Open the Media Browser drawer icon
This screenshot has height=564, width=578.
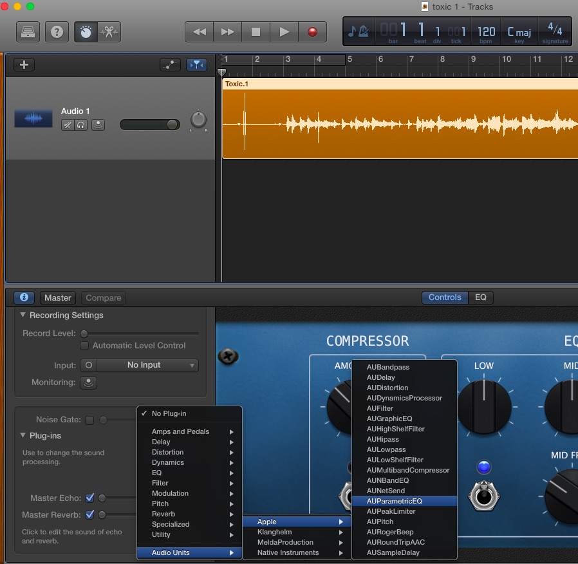pos(28,32)
